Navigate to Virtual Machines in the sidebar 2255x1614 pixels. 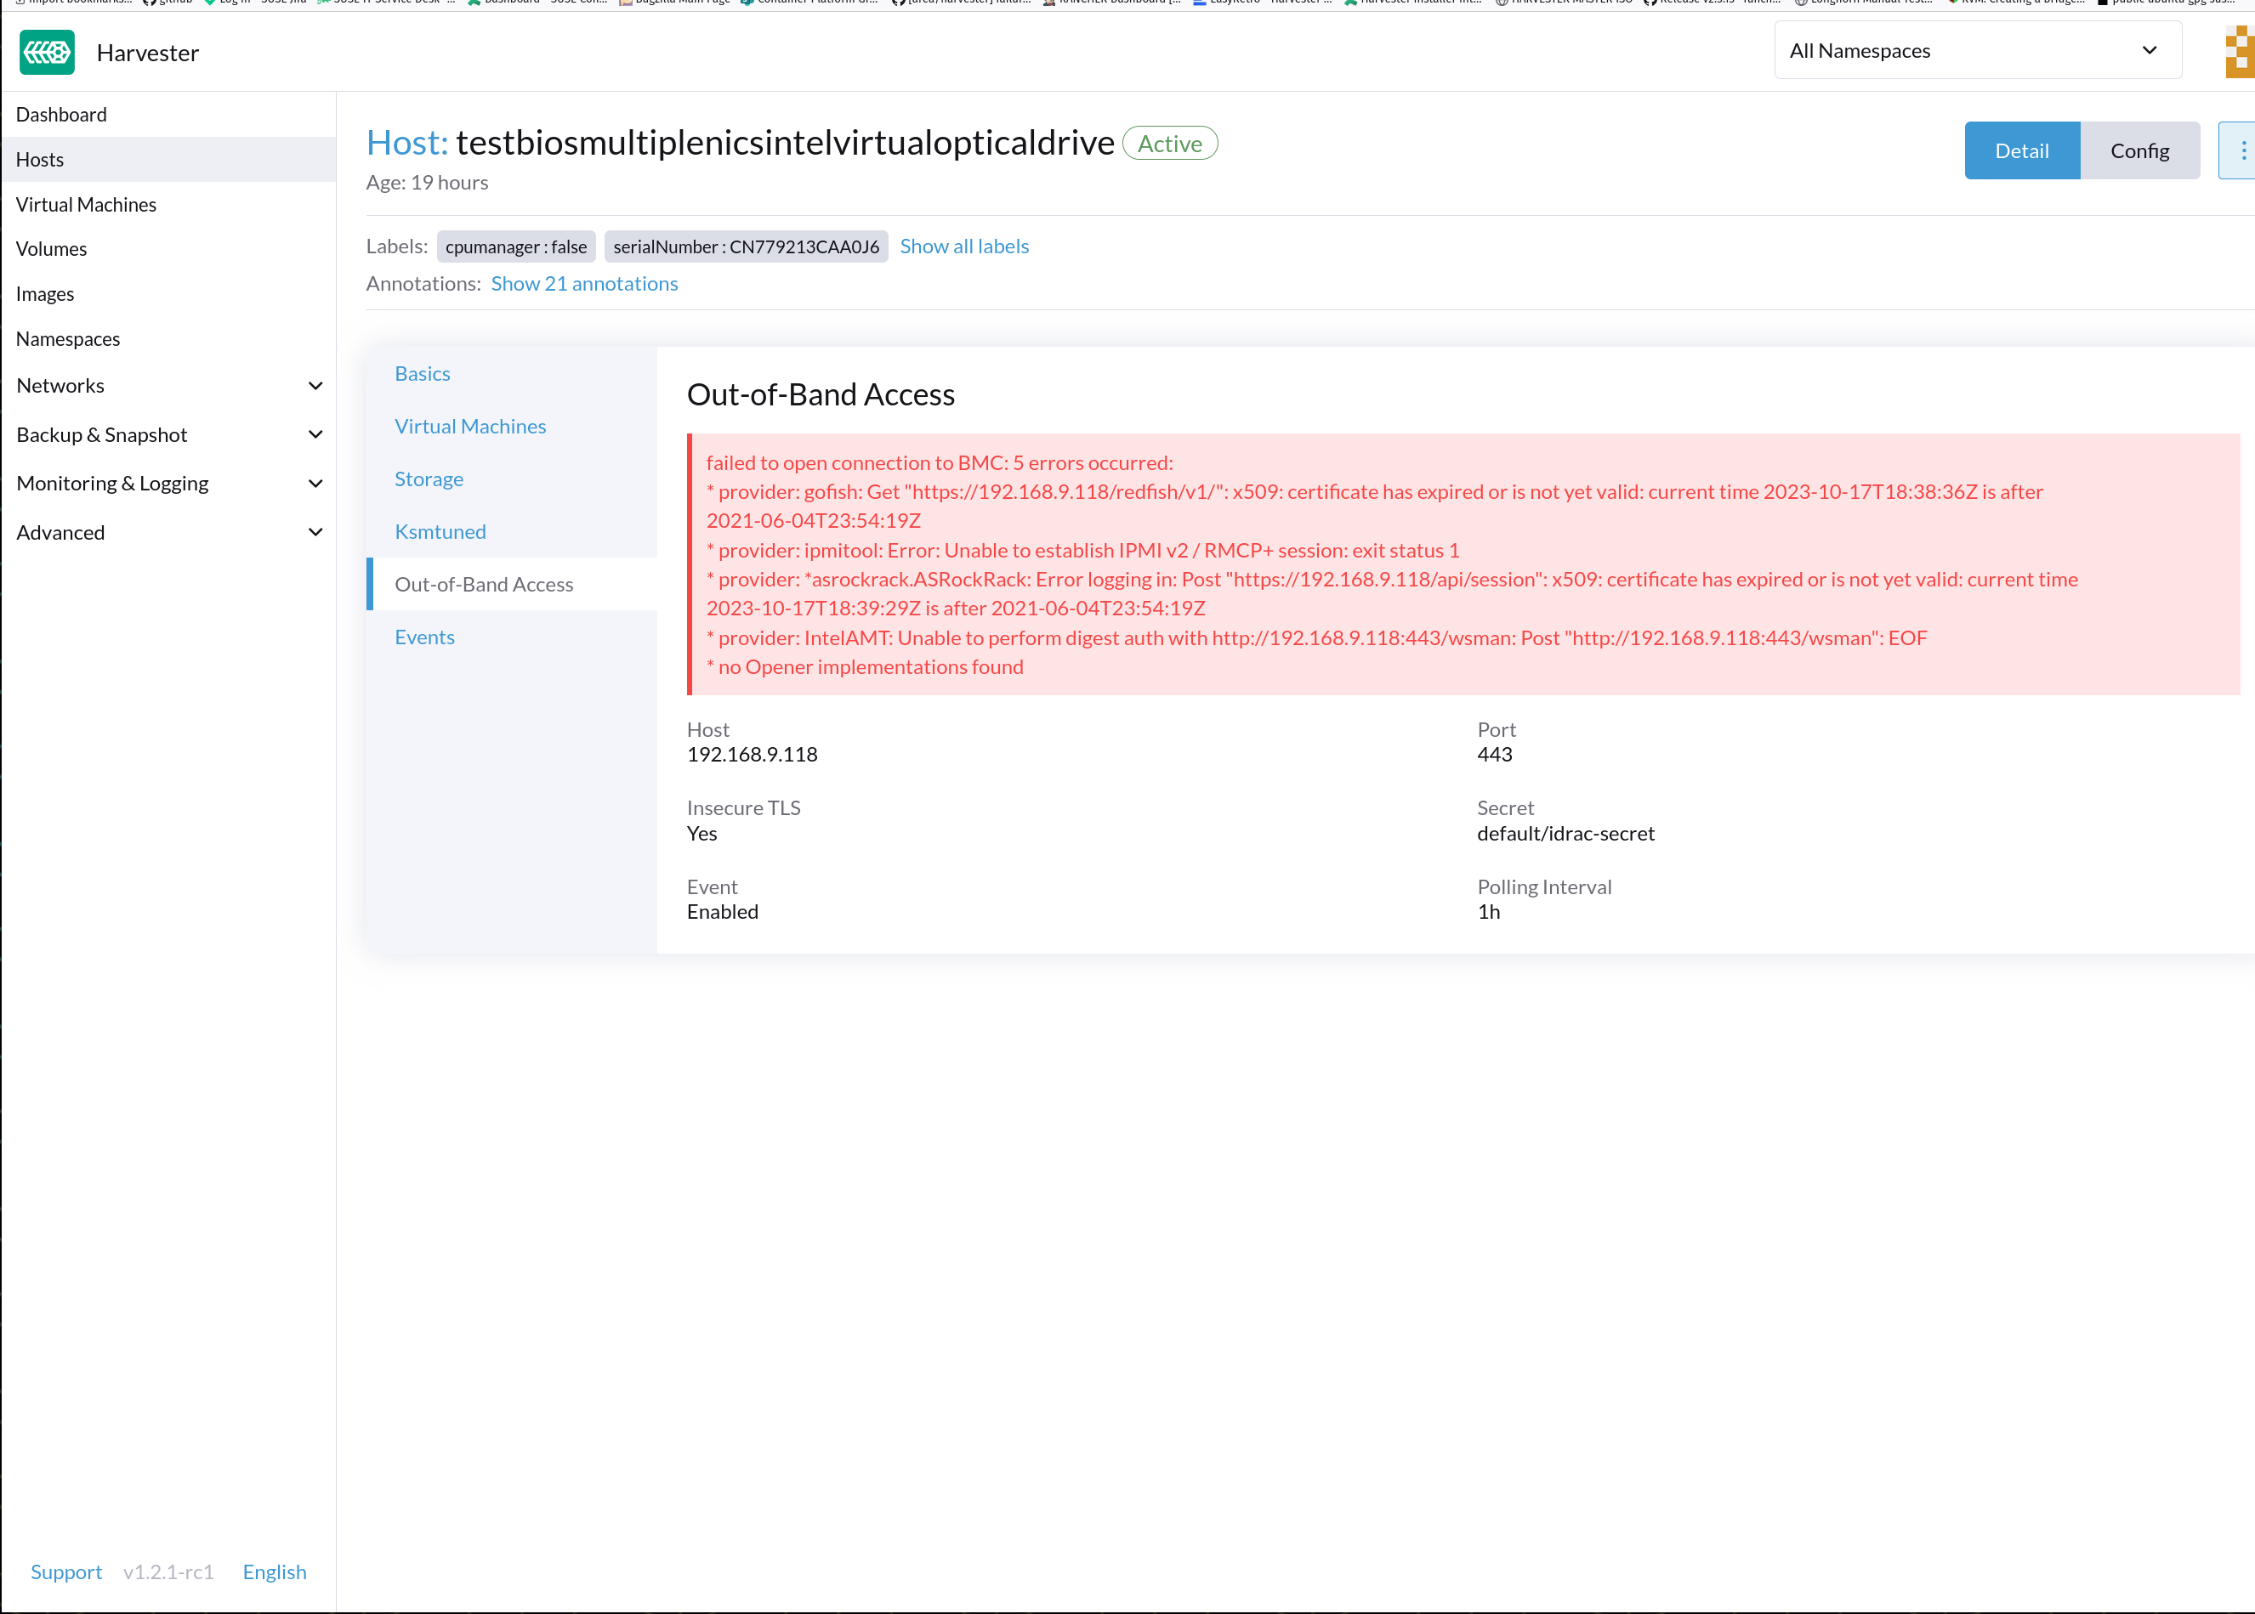[87, 204]
